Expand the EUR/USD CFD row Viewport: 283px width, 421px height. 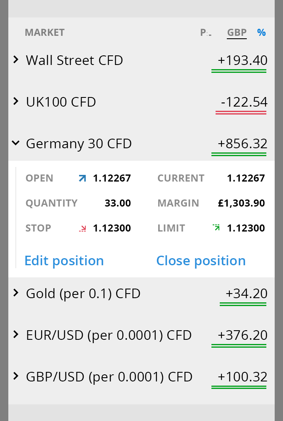click(16, 334)
